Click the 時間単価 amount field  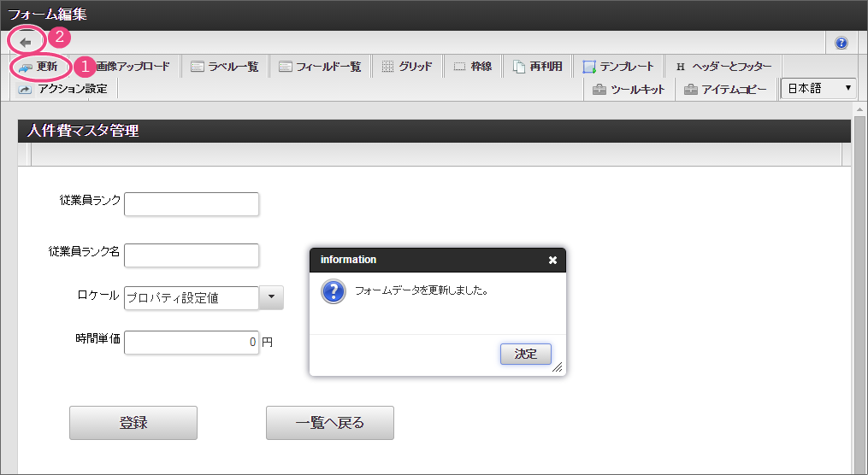click(192, 343)
